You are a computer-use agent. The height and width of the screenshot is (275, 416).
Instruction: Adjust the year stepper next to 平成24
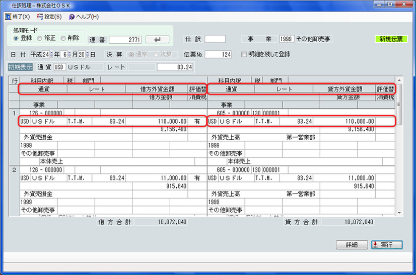point(51,55)
